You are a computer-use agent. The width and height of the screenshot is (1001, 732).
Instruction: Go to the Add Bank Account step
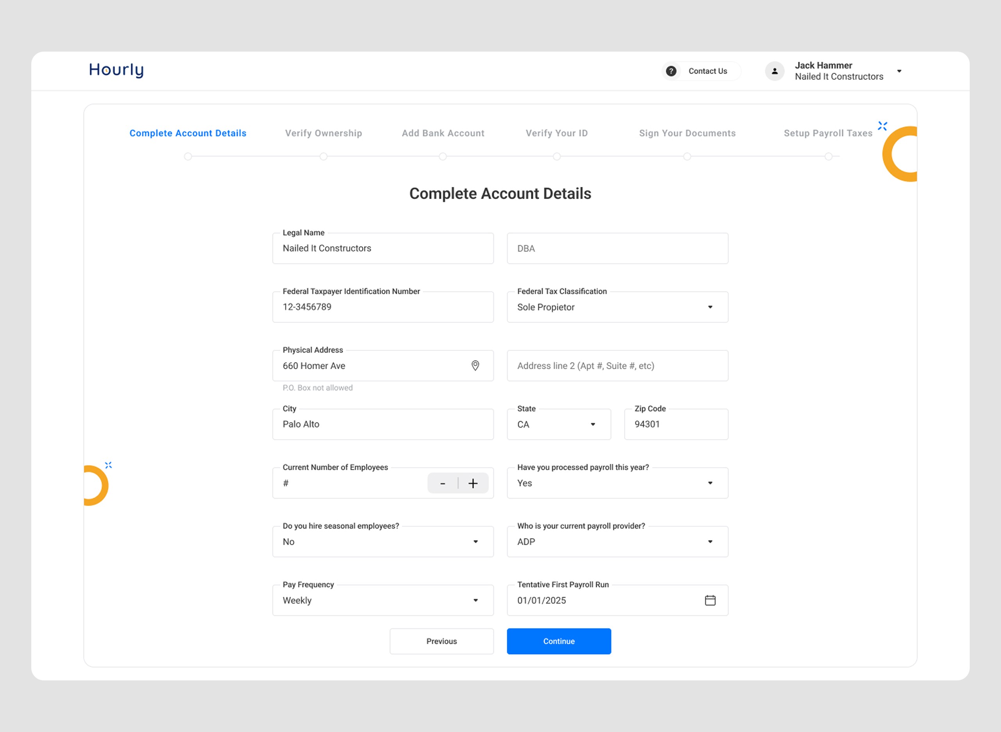coord(443,133)
